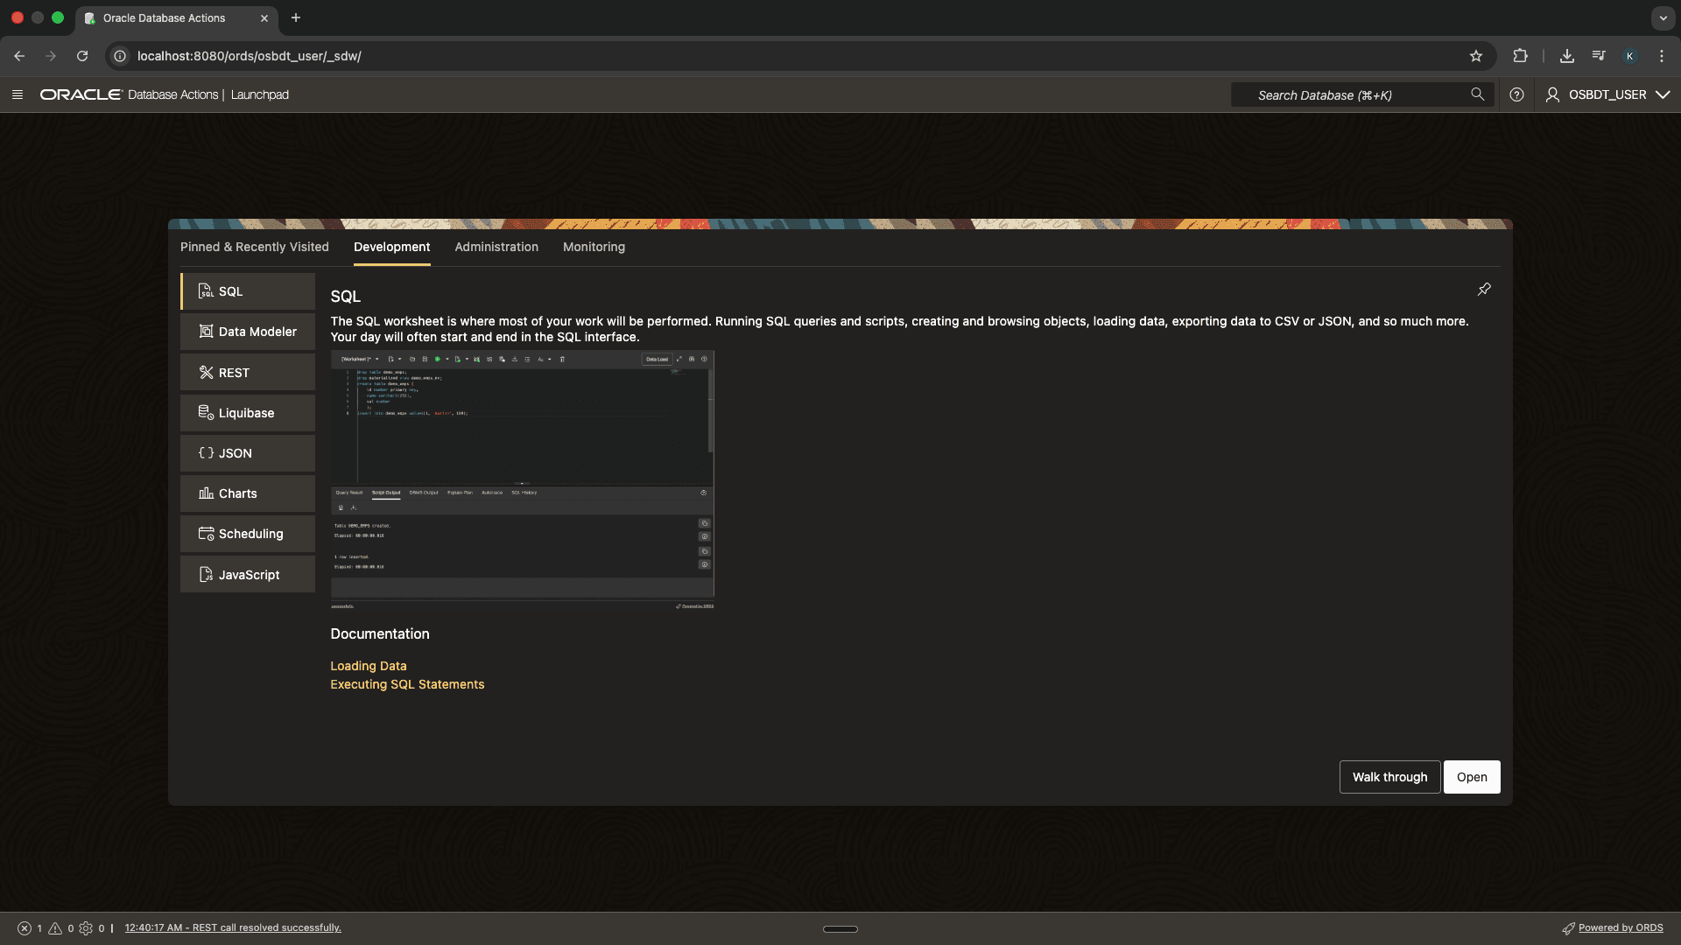Click the SQL worksheet preview thumbnail
The height and width of the screenshot is (945, 1681).
click(523, 479)
